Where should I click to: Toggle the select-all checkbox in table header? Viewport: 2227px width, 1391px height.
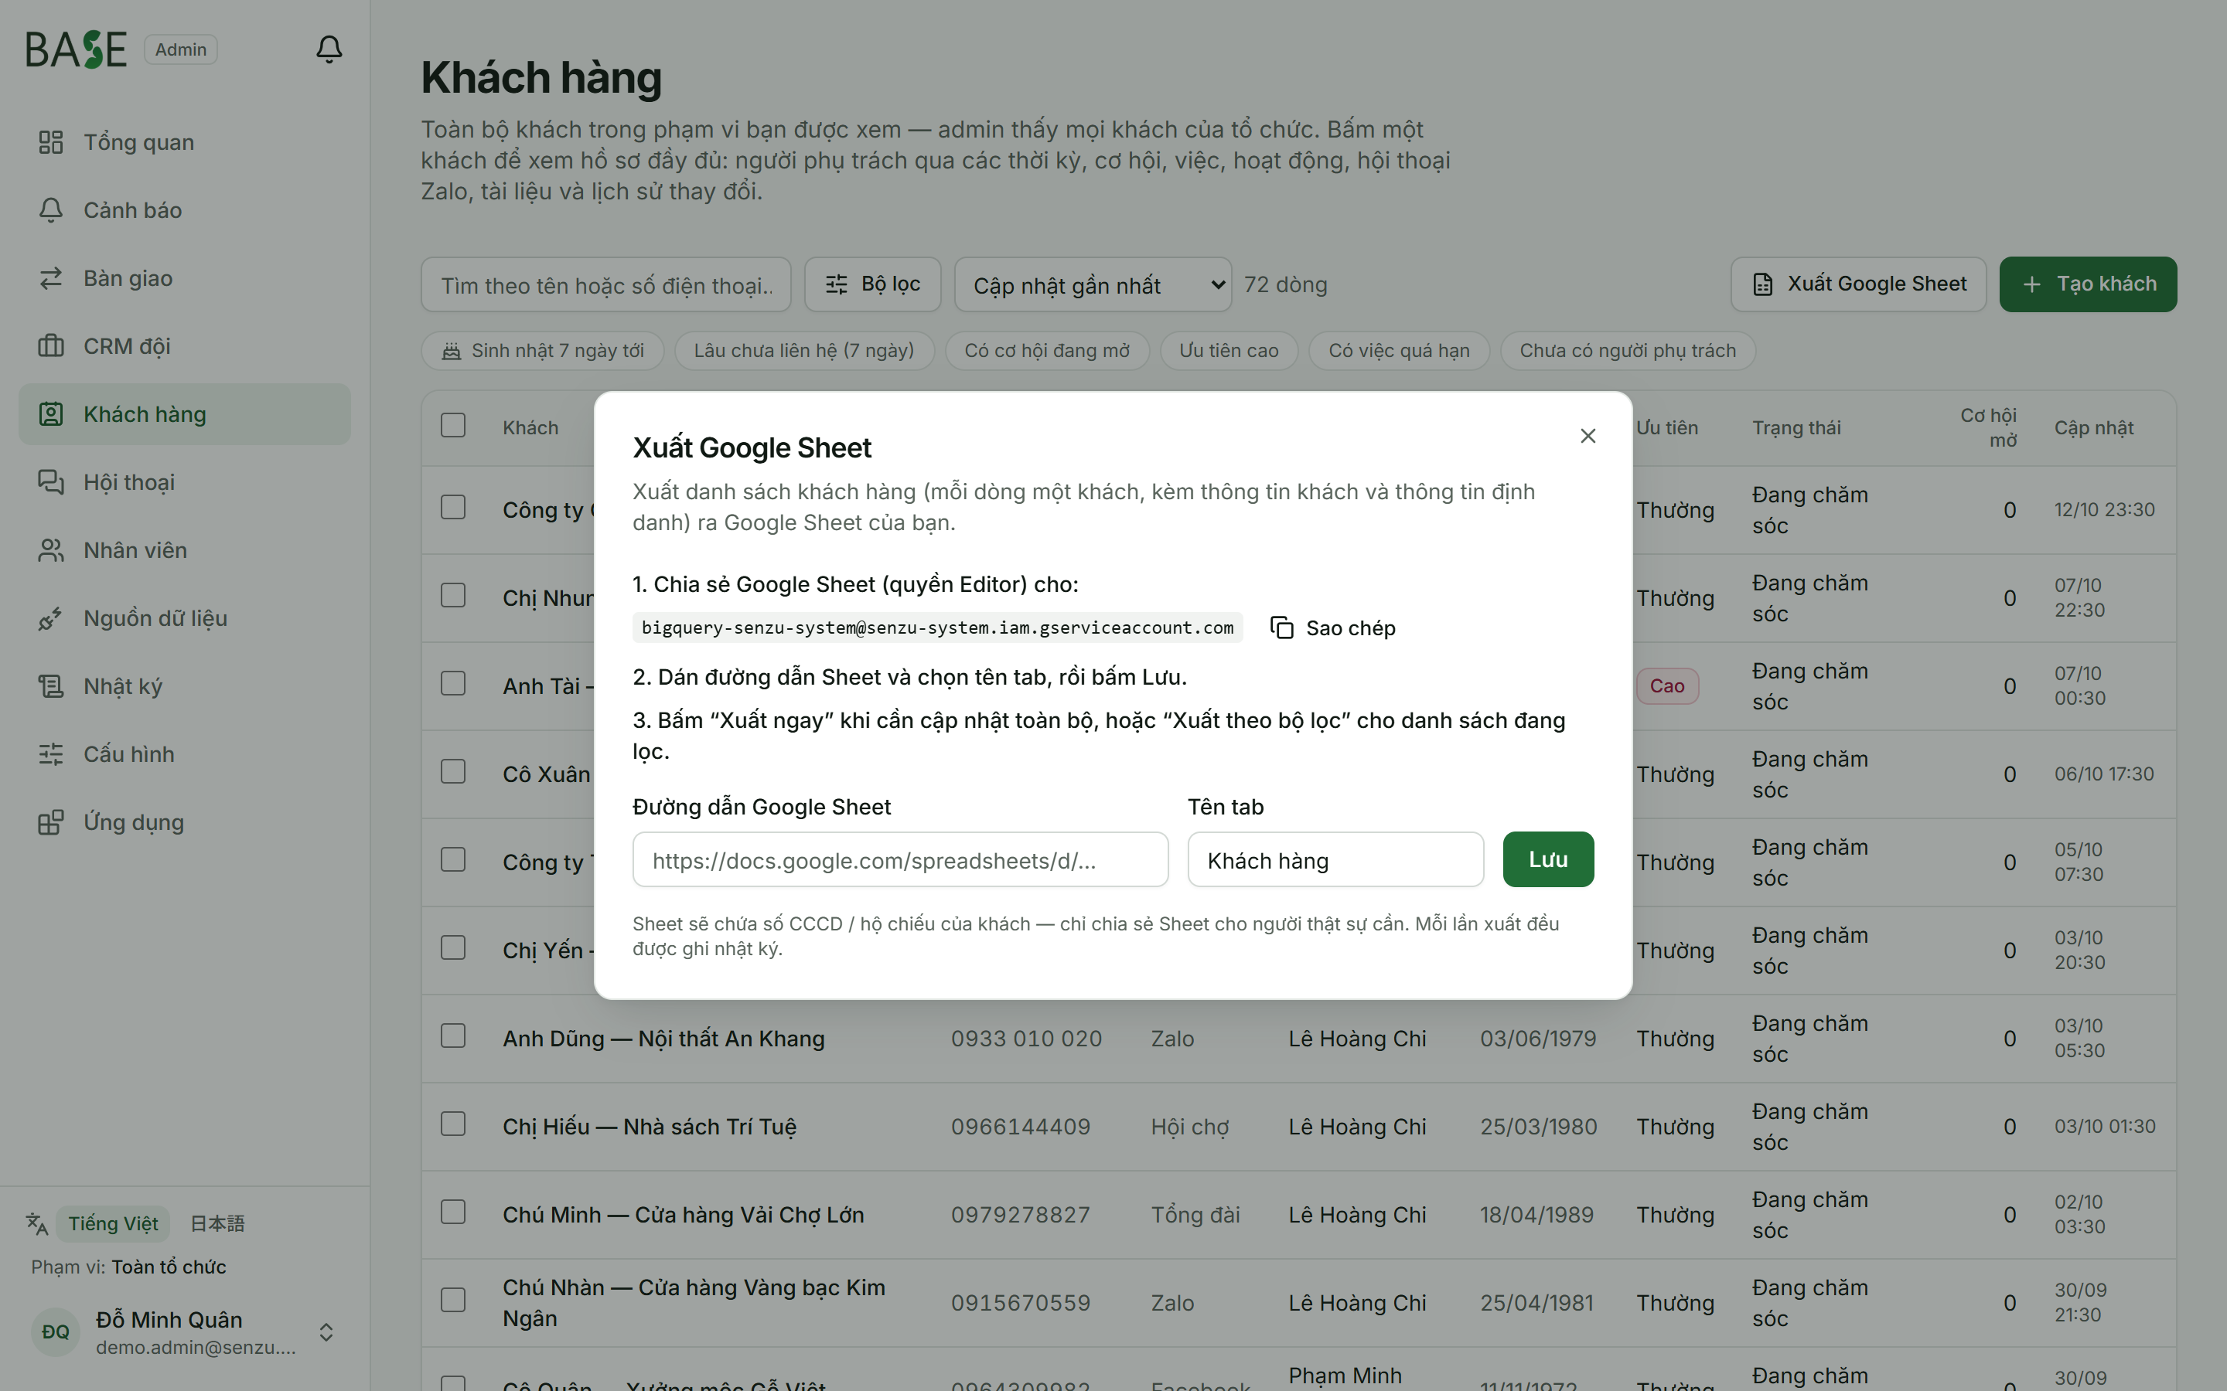453,425
